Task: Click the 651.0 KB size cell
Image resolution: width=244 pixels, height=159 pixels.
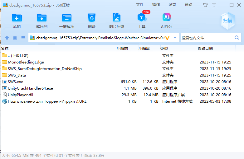Action: pyautogui.click(x=129, y=82)
